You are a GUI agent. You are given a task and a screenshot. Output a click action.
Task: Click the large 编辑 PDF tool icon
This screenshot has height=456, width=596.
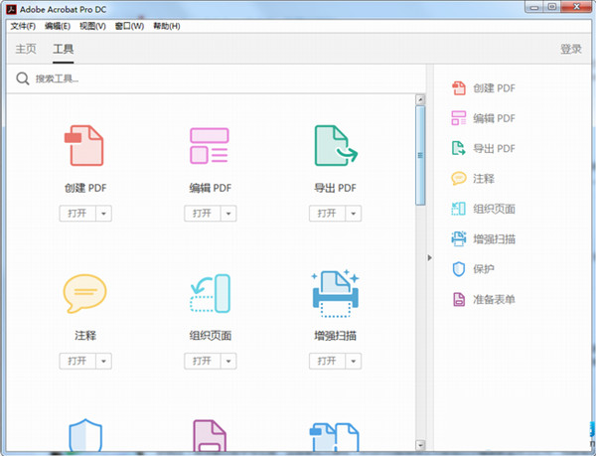point(210,146)
